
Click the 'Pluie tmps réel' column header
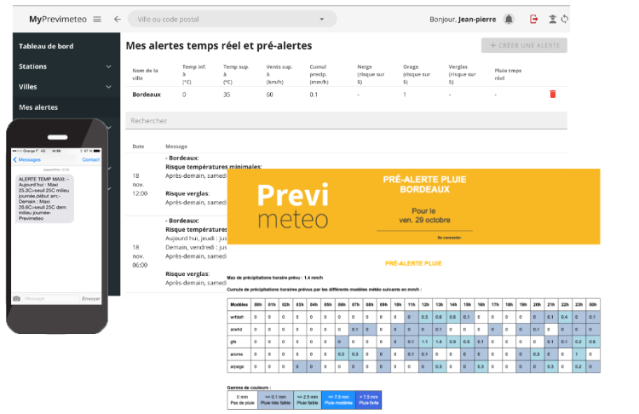(x=508, y=74)
